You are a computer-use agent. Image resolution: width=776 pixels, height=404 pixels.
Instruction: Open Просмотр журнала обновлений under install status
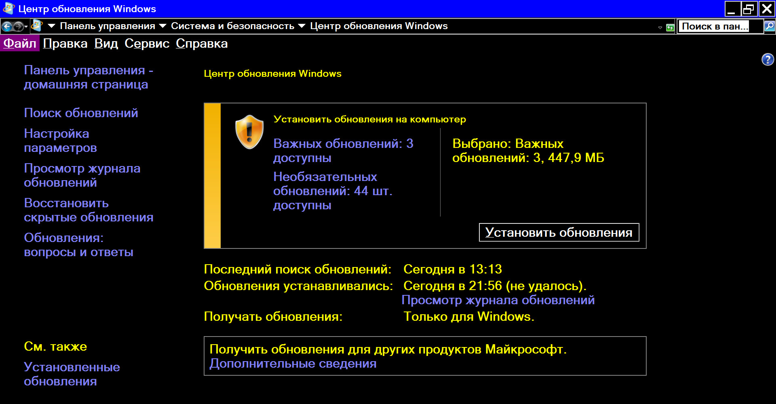click(x=498, y=300)
